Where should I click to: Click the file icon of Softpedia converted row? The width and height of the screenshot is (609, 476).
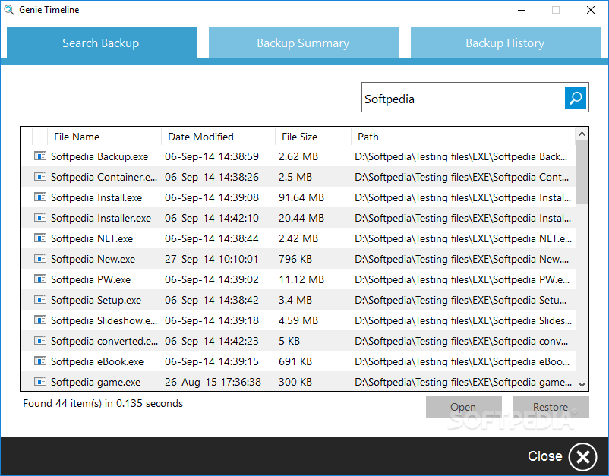(40, 341)
